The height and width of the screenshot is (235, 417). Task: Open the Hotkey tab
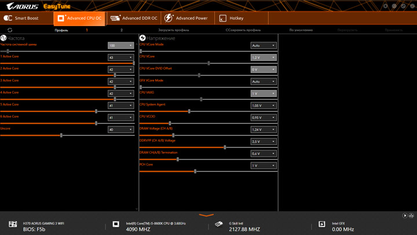(x=241, y=19)
